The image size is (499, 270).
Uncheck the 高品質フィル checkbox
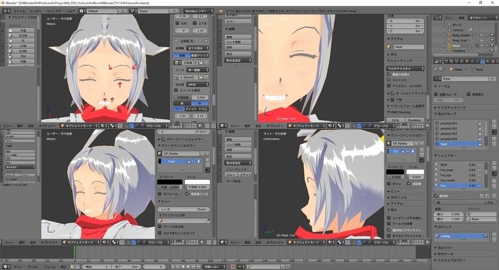point(188,194)
